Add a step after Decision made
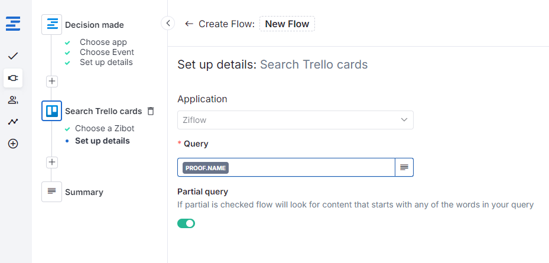 tap(52, 82)
